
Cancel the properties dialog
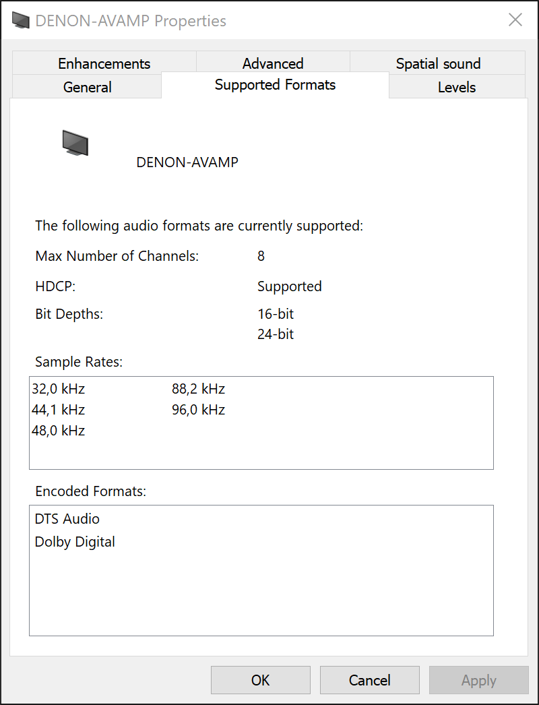click(x=369, y=680)
